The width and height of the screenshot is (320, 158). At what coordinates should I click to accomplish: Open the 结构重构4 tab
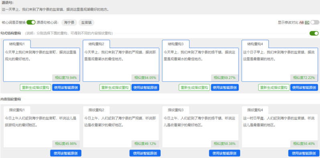255,44
